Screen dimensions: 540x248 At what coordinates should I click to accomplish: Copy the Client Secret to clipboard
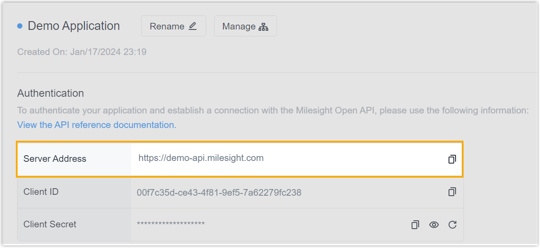[415, 225]
